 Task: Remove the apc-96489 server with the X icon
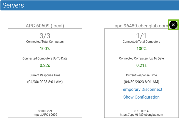click(173, 25)
